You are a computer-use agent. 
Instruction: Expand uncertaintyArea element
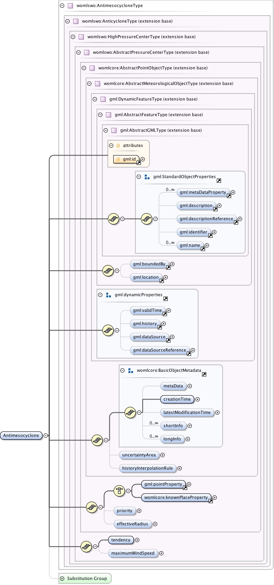click(163, 455)
